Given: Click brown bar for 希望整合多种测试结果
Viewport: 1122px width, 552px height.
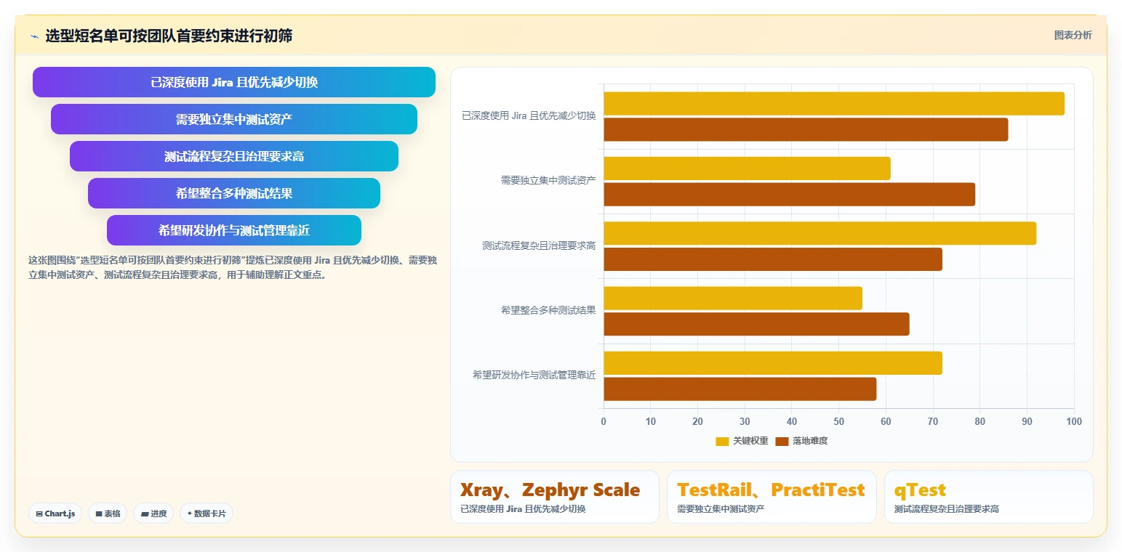Looking at the screenshot, I should [x=756, y=324].
